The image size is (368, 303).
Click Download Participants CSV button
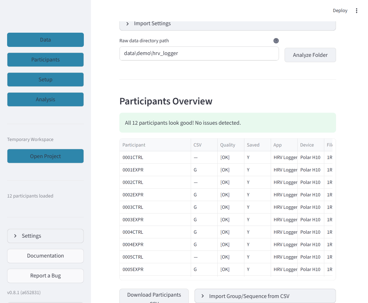point(154,296)
